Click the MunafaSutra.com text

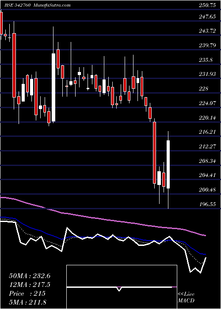pyautogui.click(x=52, y=5)
